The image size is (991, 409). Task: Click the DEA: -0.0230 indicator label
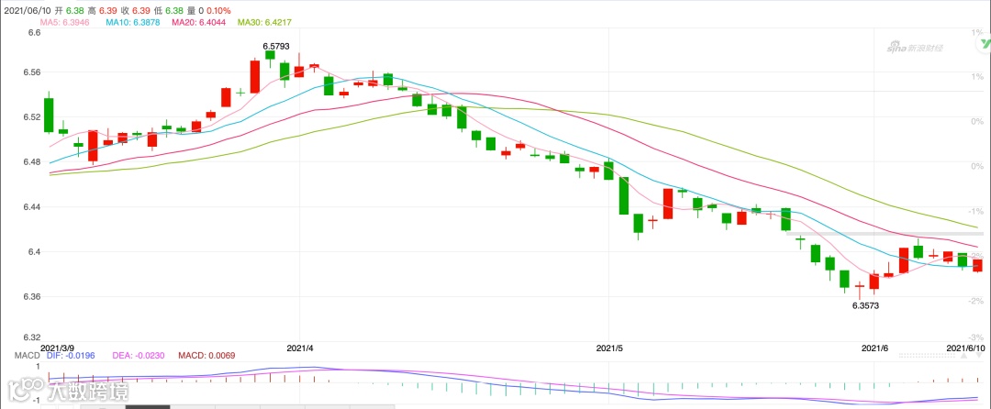click(x=138, y=355)
